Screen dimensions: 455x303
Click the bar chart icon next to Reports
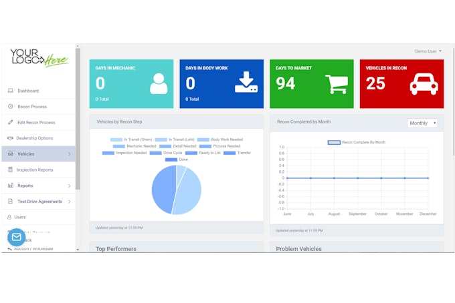click(11, 186)
